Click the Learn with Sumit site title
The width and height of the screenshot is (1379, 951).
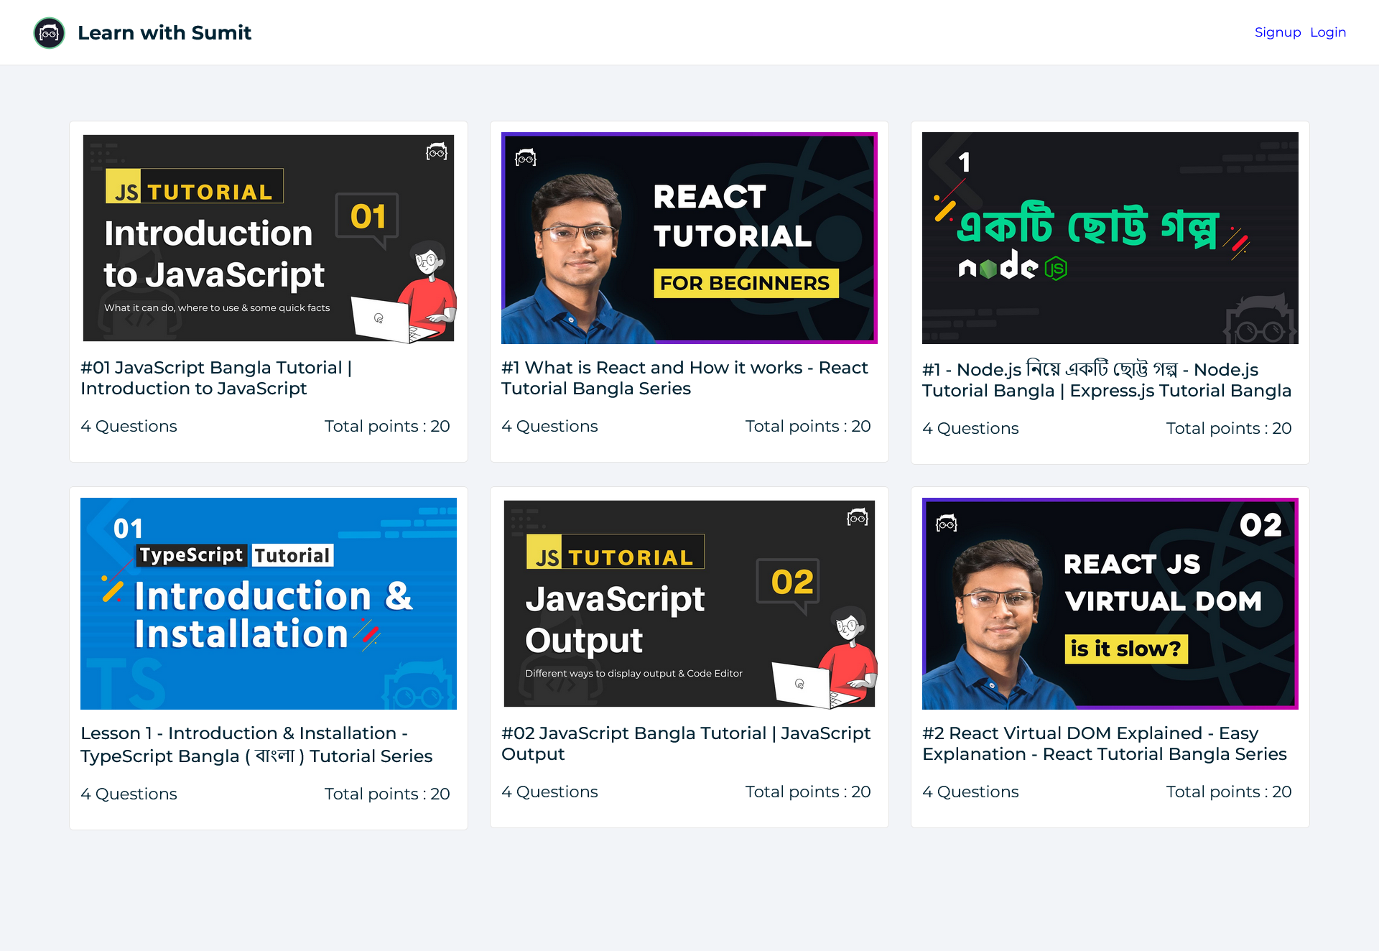point(164,33)
